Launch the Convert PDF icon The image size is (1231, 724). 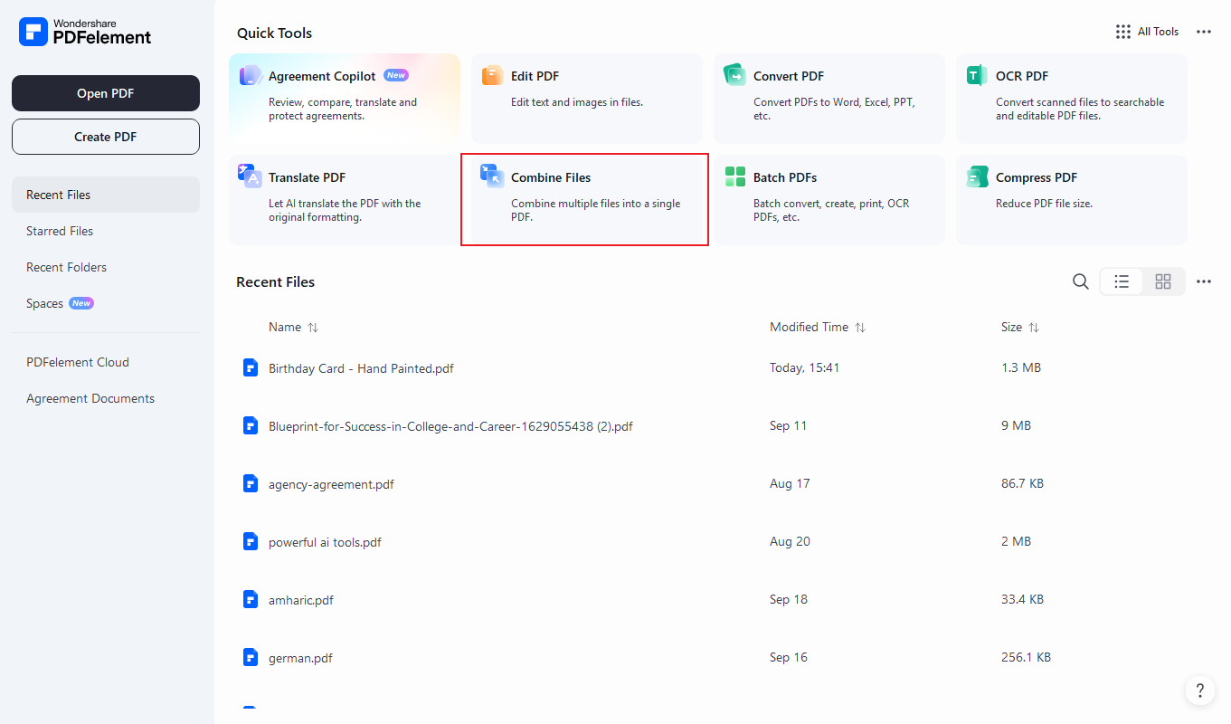(x=735, y=76)
